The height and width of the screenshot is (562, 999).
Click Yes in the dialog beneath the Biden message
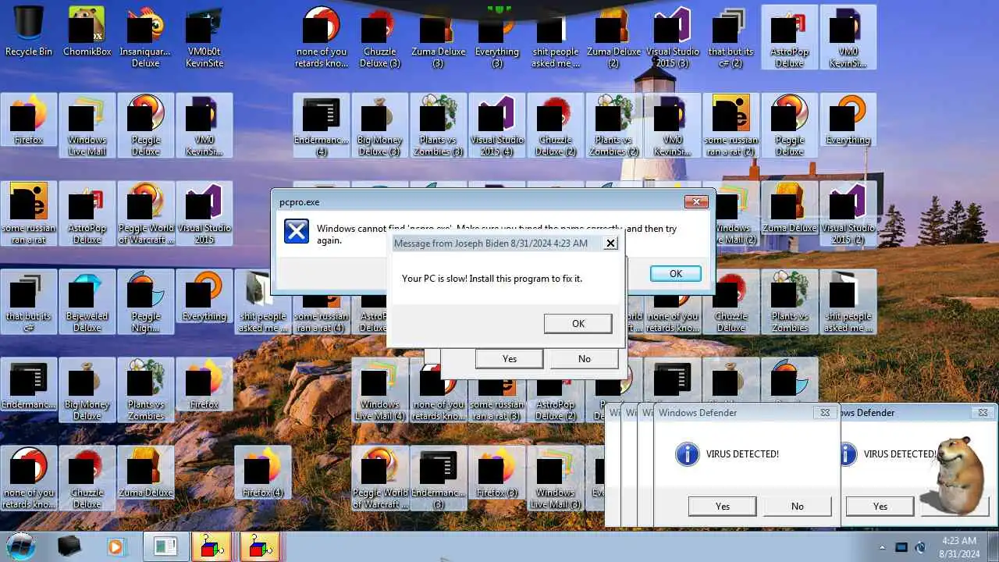point(510,358)
